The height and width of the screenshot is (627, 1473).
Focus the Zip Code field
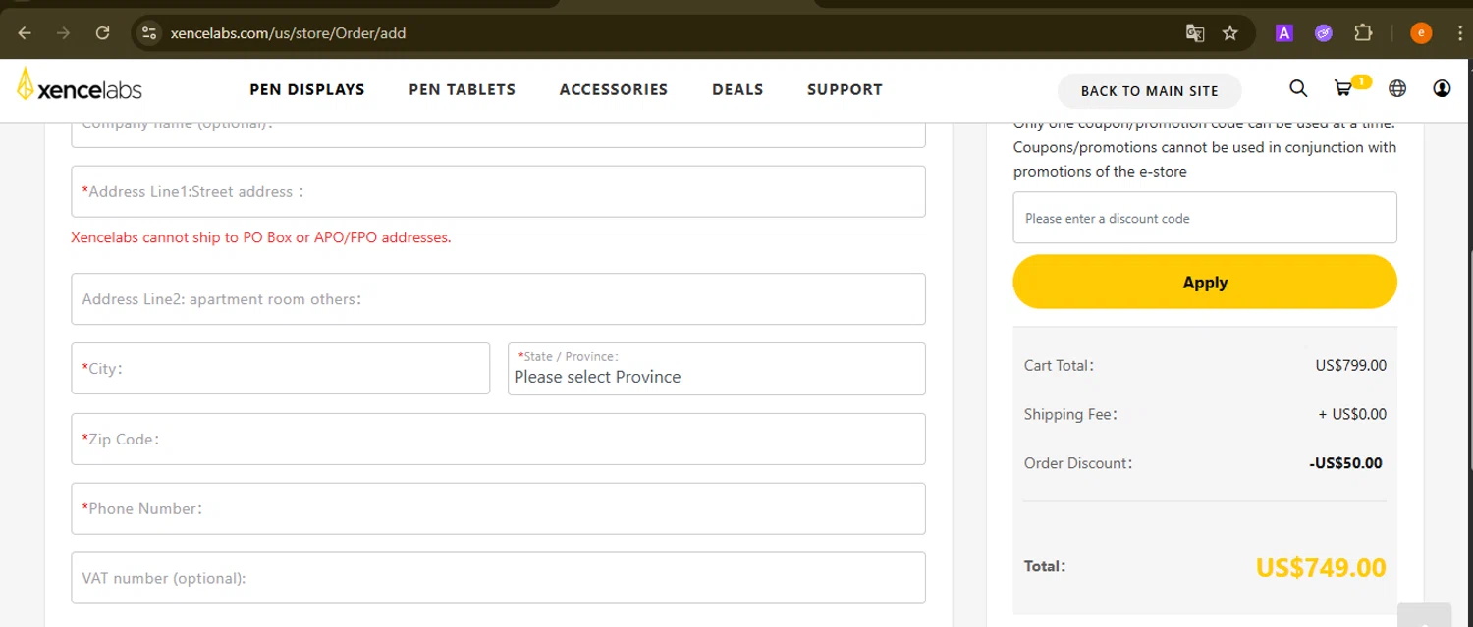(x=499, y=439)
